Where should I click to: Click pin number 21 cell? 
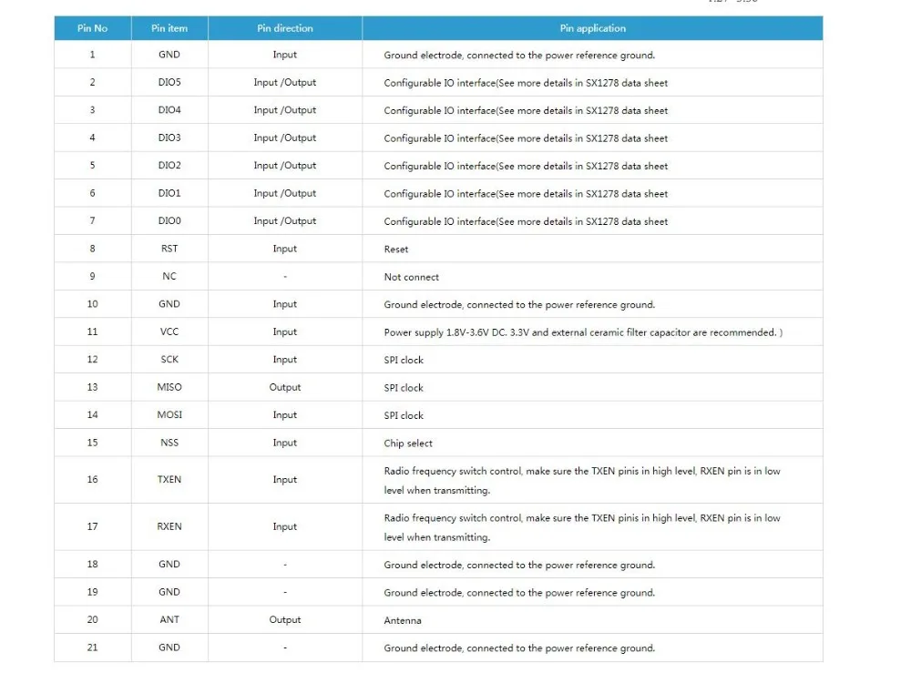(92, 648)
